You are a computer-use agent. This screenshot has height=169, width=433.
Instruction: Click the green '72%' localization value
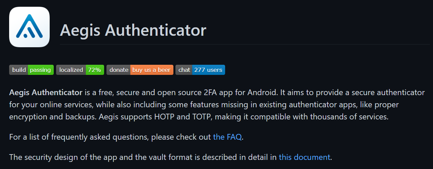pos(95,70)
